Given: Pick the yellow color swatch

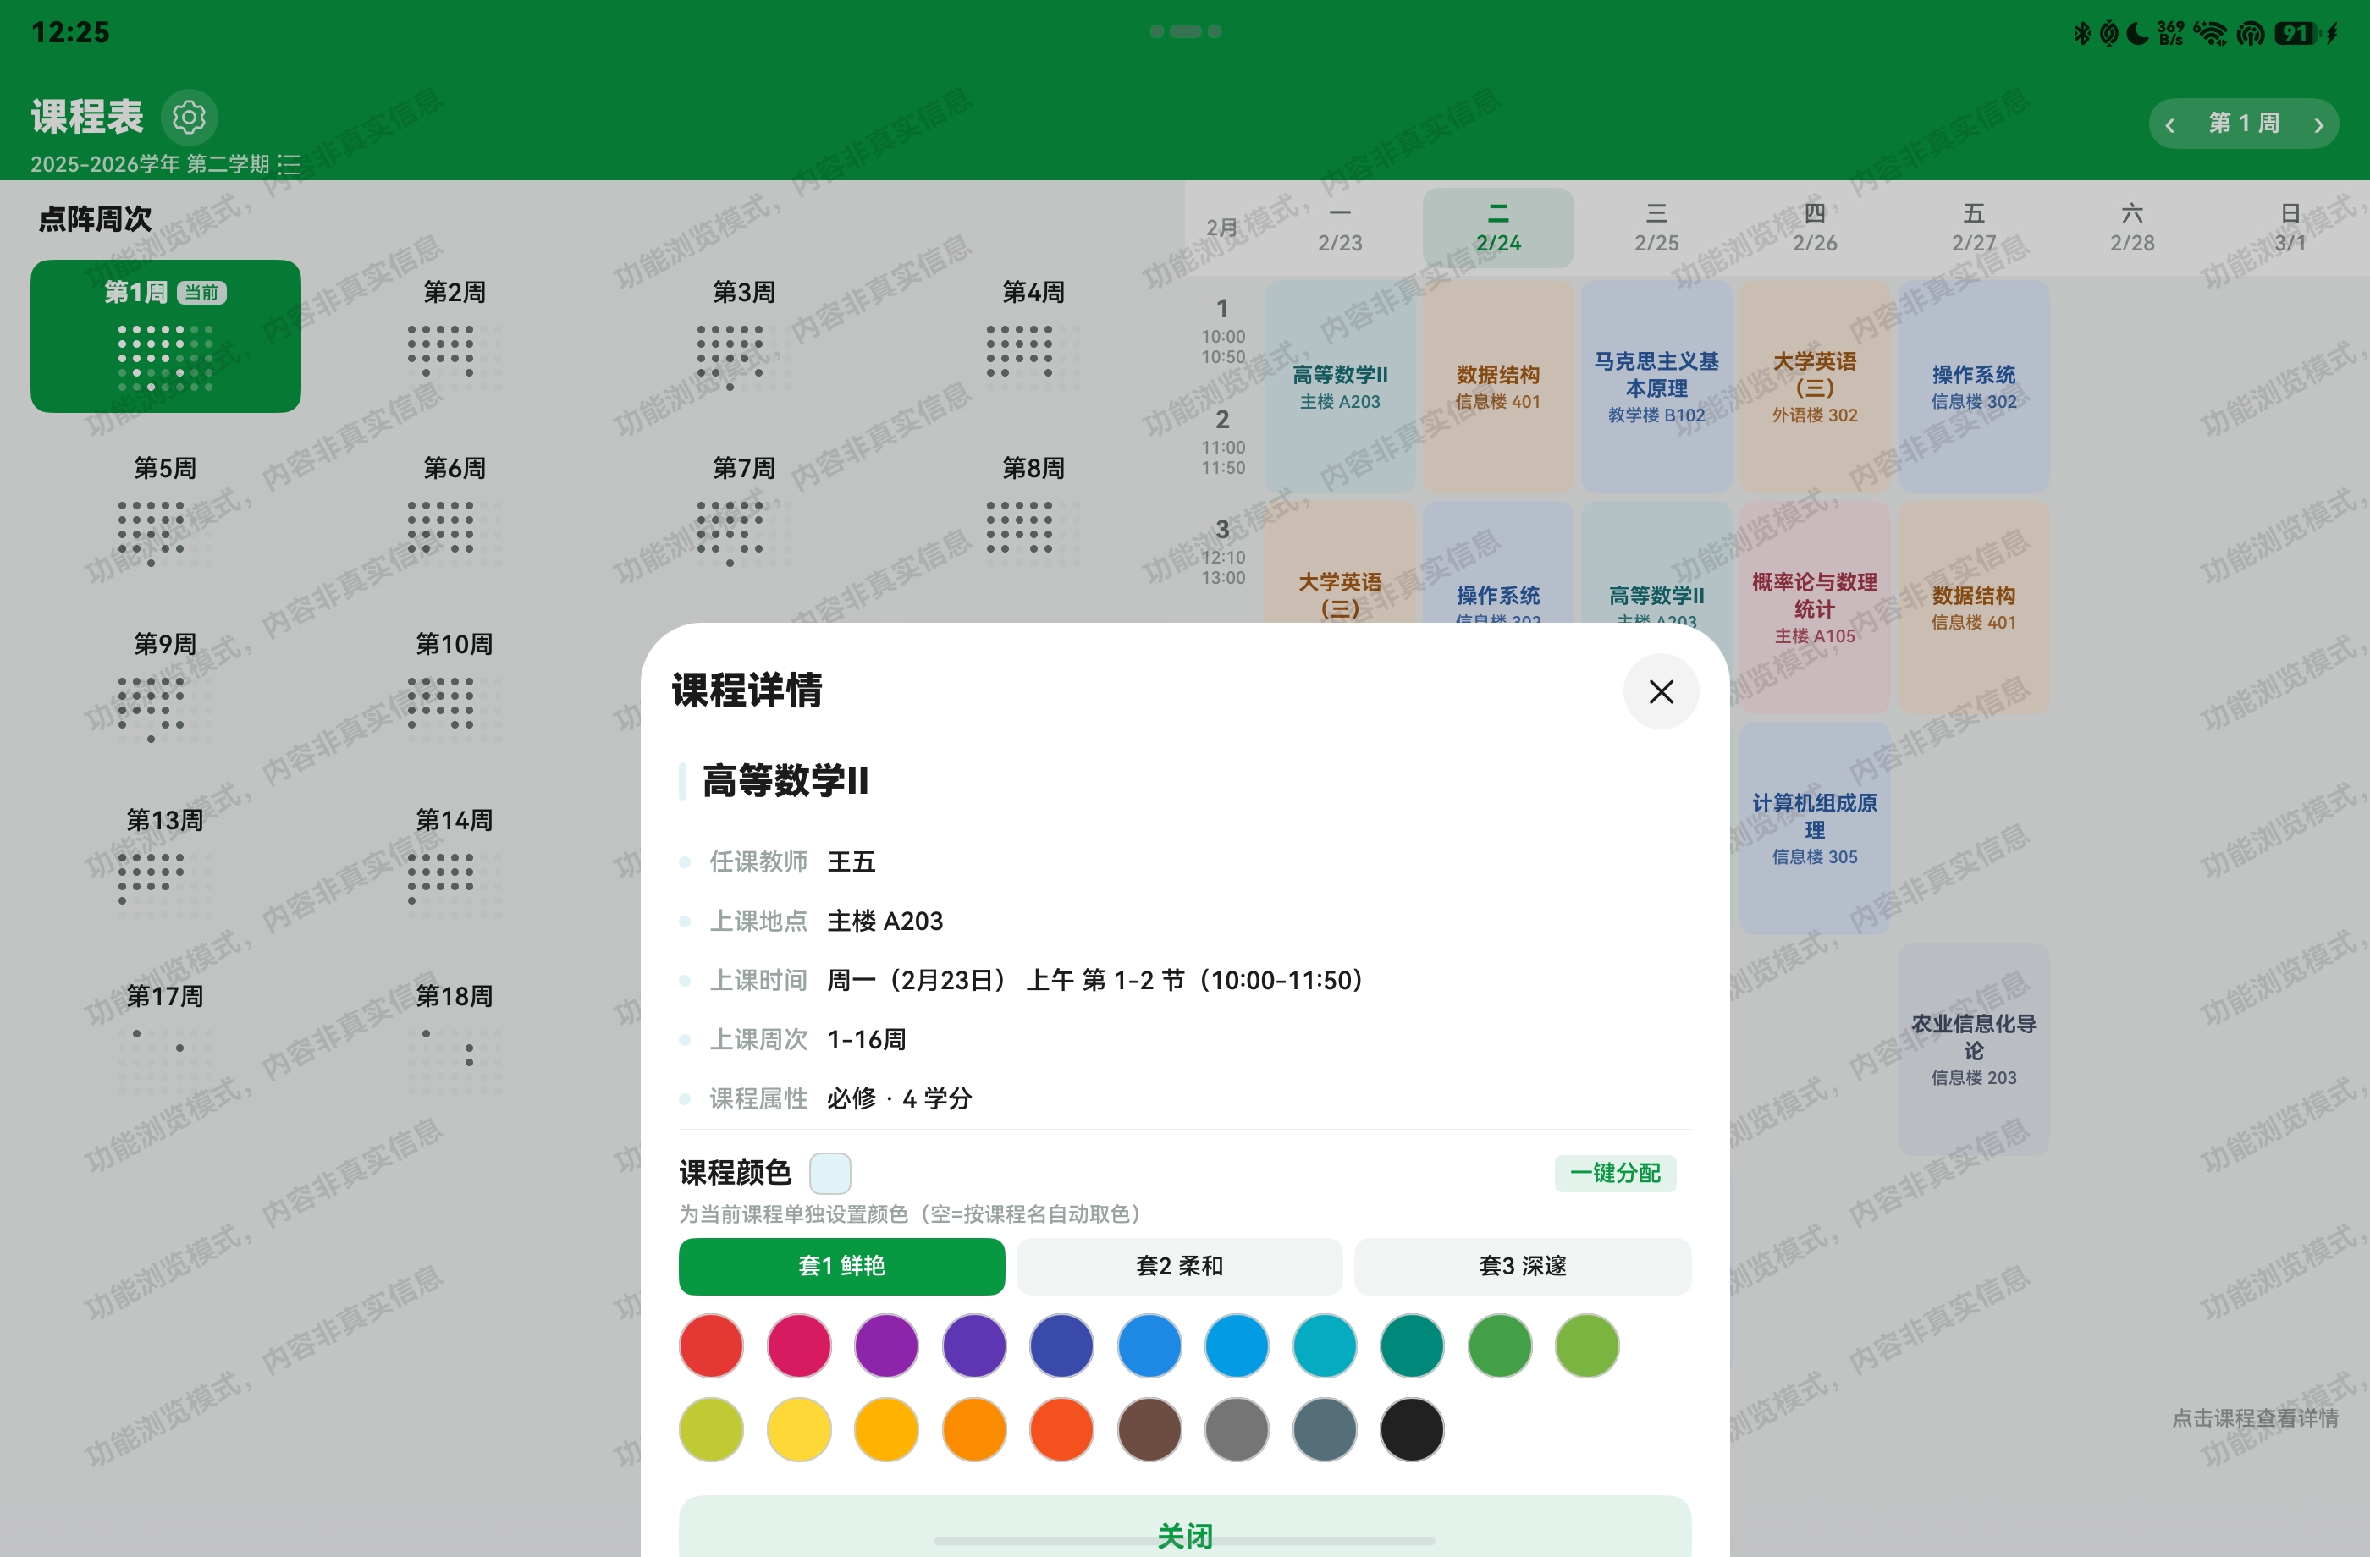Looking at the screenshot, I should (799, 1429).
